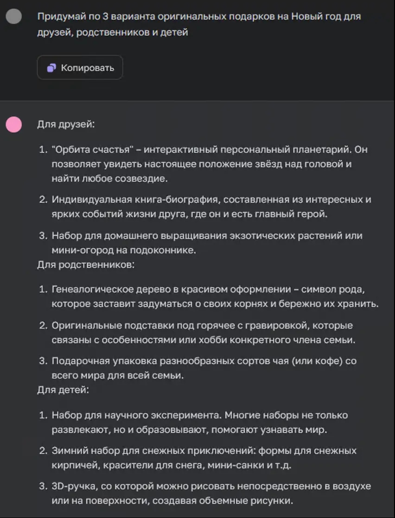Click the Копировать button border area

tap(80, 68)
